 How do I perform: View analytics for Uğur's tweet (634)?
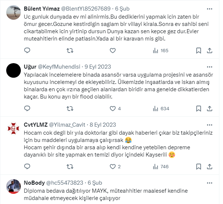click(x=161, y=108)
